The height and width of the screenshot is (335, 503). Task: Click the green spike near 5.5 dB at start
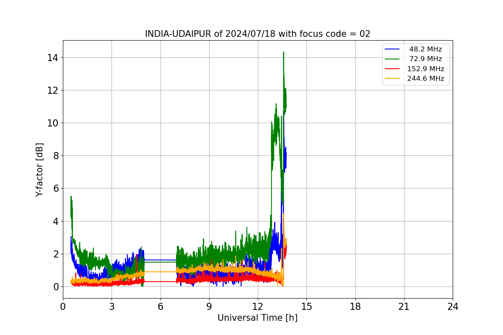(x=71, y=197)
